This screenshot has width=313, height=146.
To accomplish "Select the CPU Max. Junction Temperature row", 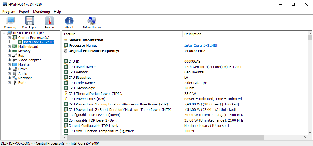I will pos(185,131).
